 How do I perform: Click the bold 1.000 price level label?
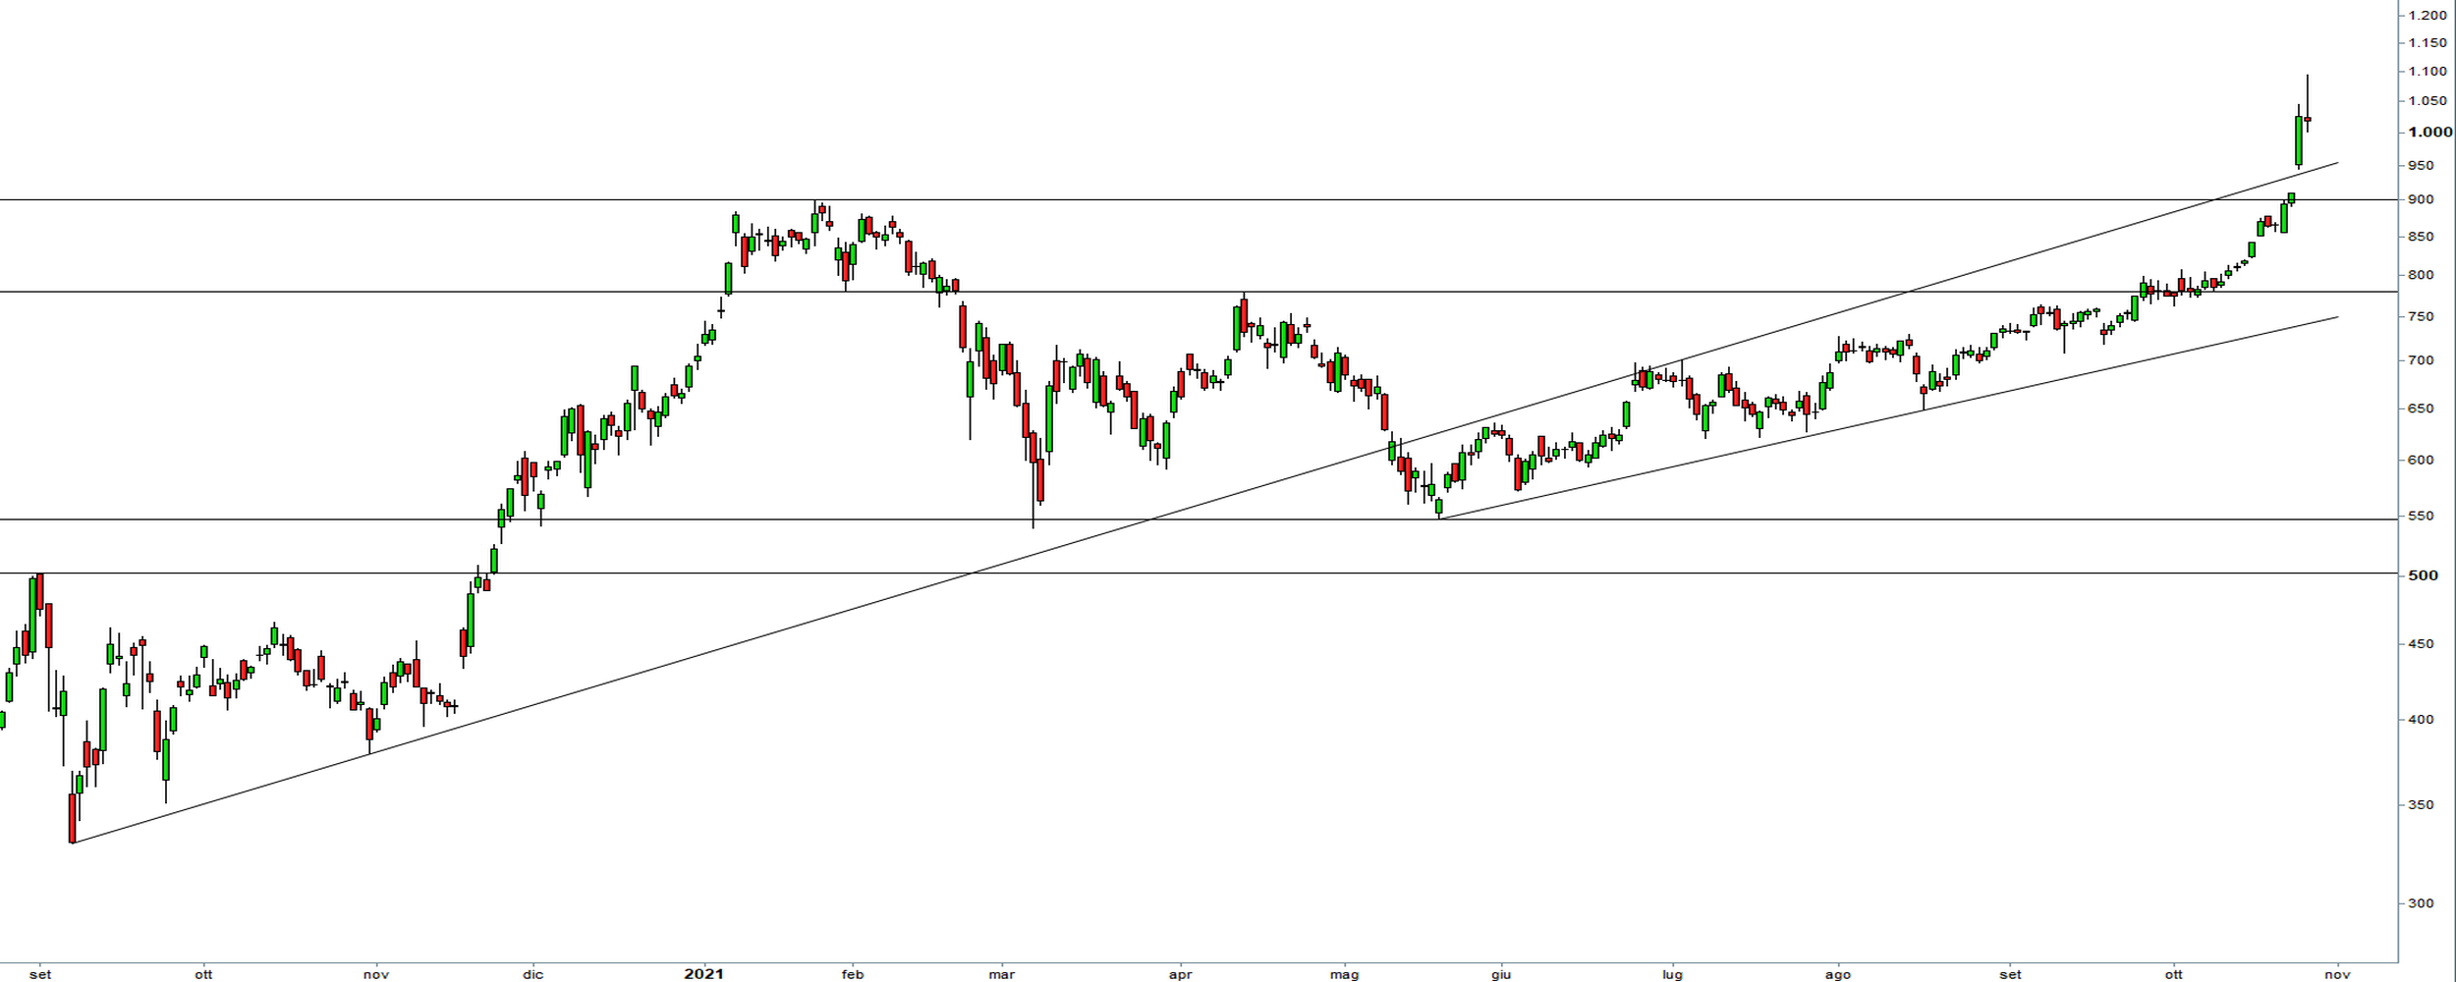coord(2428,133)
